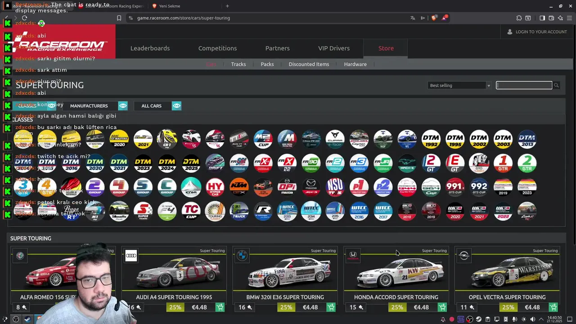Select the Crosslé 90F class icon
576x324 pixels.
coord(383,139)
